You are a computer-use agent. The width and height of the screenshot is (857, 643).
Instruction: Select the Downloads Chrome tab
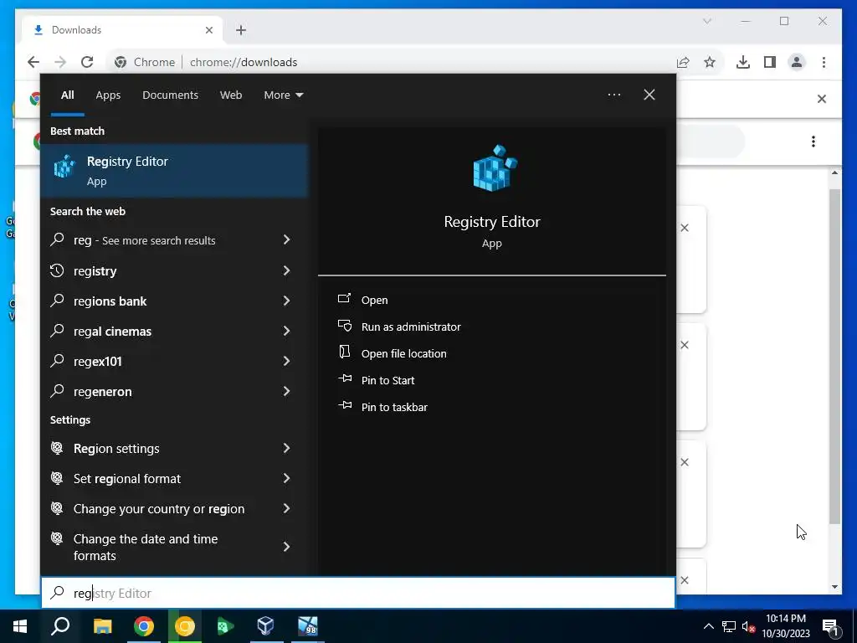[x=122, y=30]
